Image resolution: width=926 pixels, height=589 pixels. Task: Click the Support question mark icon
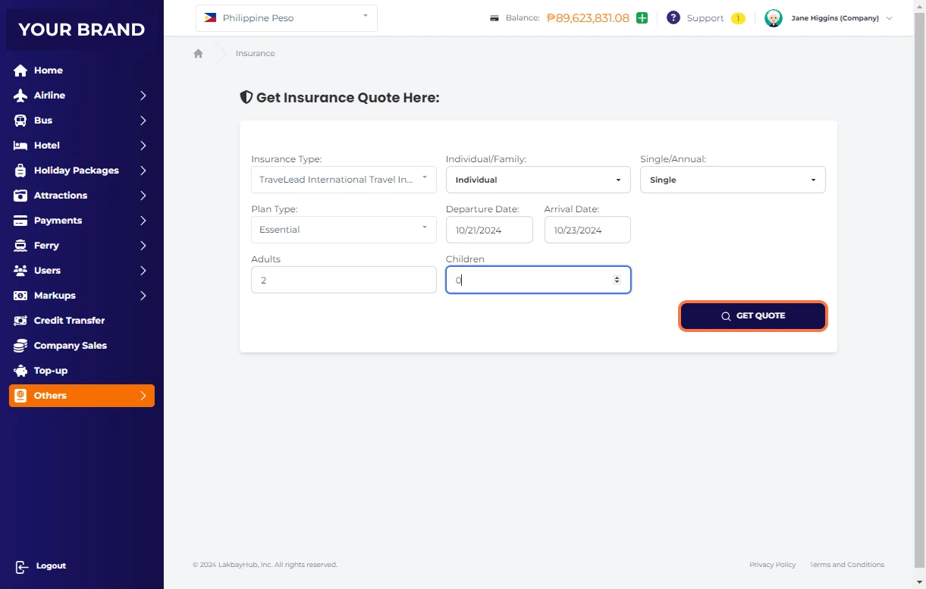tap(673, 18)
